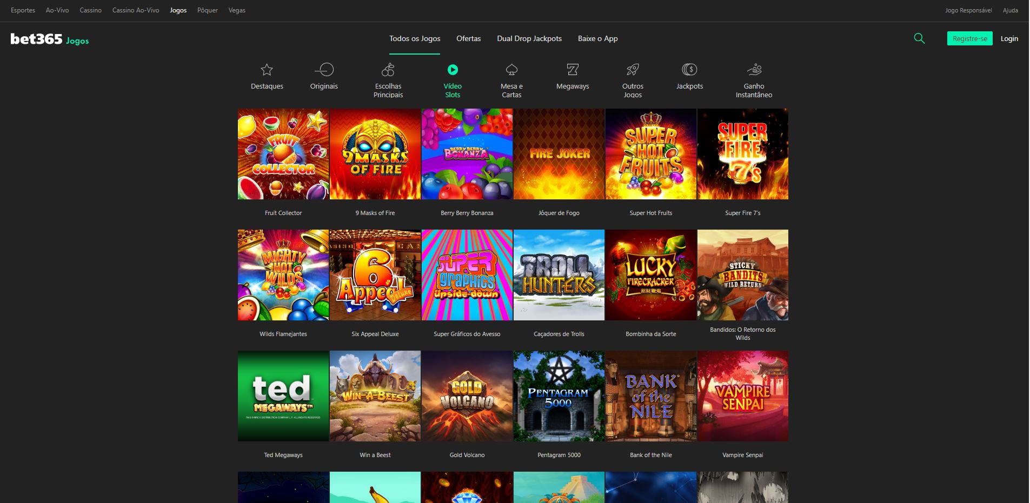Click the 'Jóquer de Fogo' caption
The height and width of the screenshot is (503, 1030).
pos(559,213)
